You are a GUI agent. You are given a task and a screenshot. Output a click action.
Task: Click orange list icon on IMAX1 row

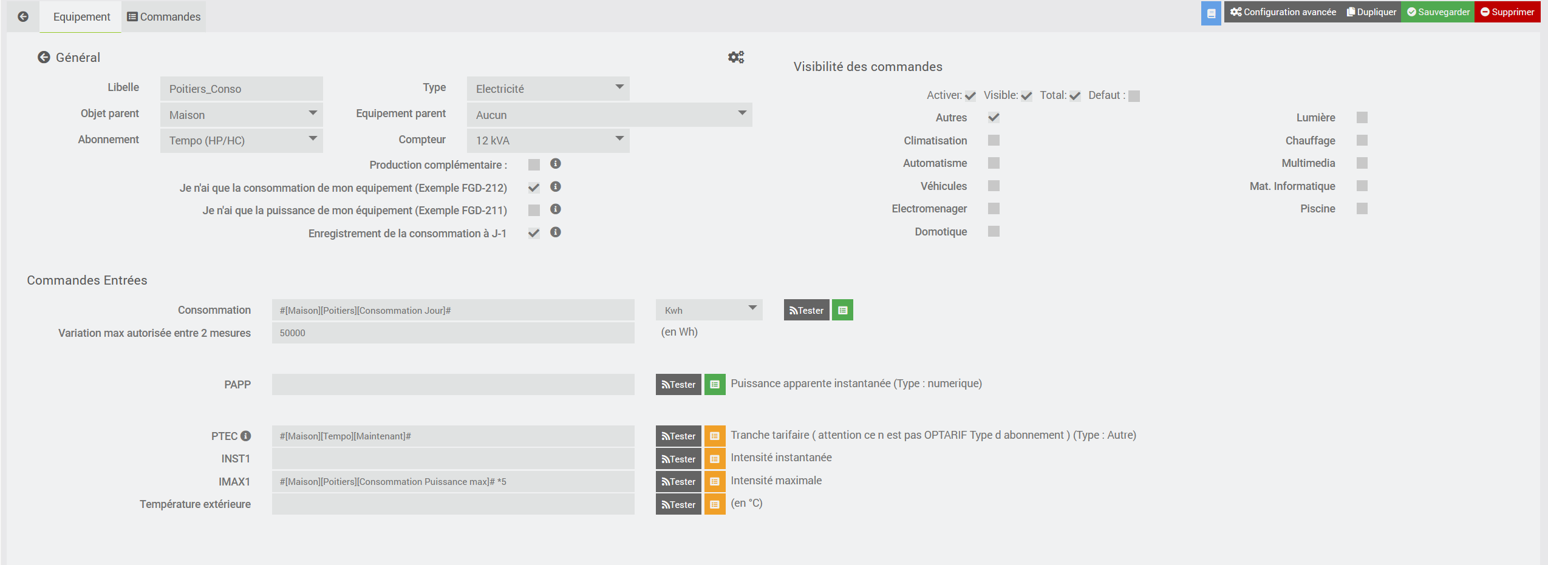tap(715, 482)
